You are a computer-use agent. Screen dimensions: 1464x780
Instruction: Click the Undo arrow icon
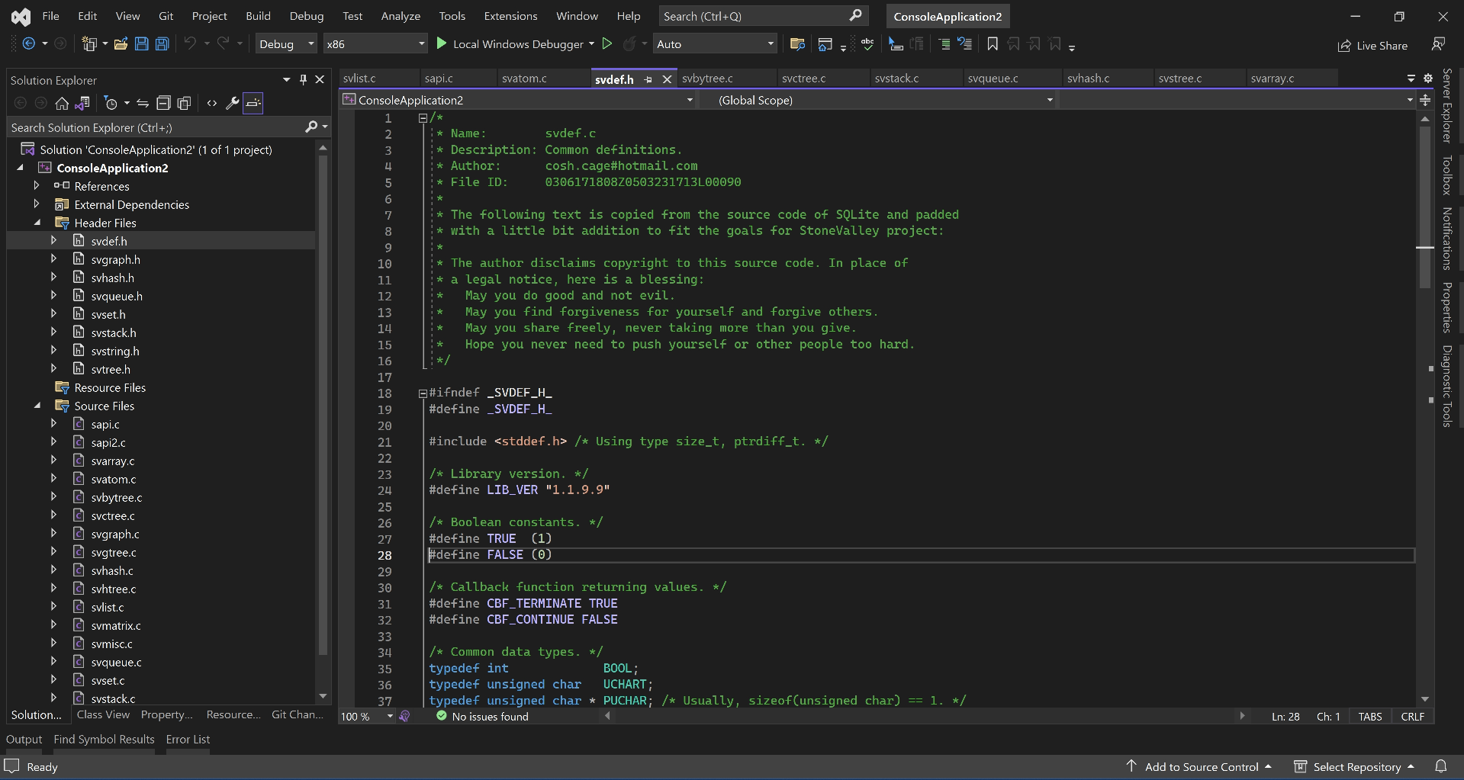(x=190, y=44)
